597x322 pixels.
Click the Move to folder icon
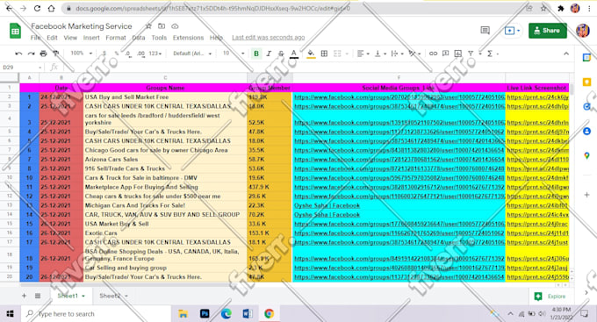162,25
